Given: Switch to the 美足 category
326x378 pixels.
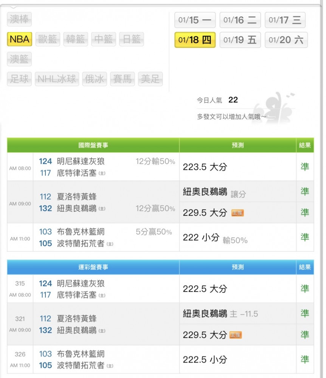Looking at the screenshot, I should coord(150,79).
